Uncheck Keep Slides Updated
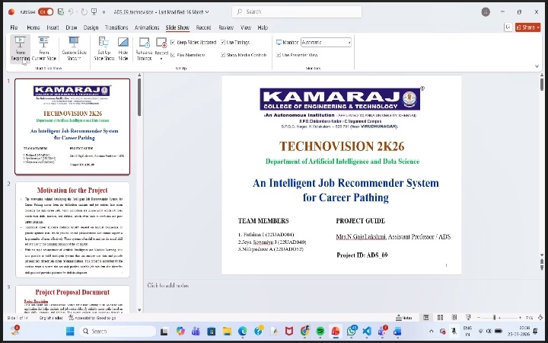 [x=173, y=43]
